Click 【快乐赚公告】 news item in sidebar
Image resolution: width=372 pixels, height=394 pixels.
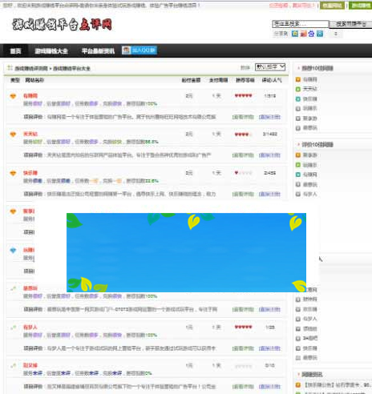(x=338, y=385)
